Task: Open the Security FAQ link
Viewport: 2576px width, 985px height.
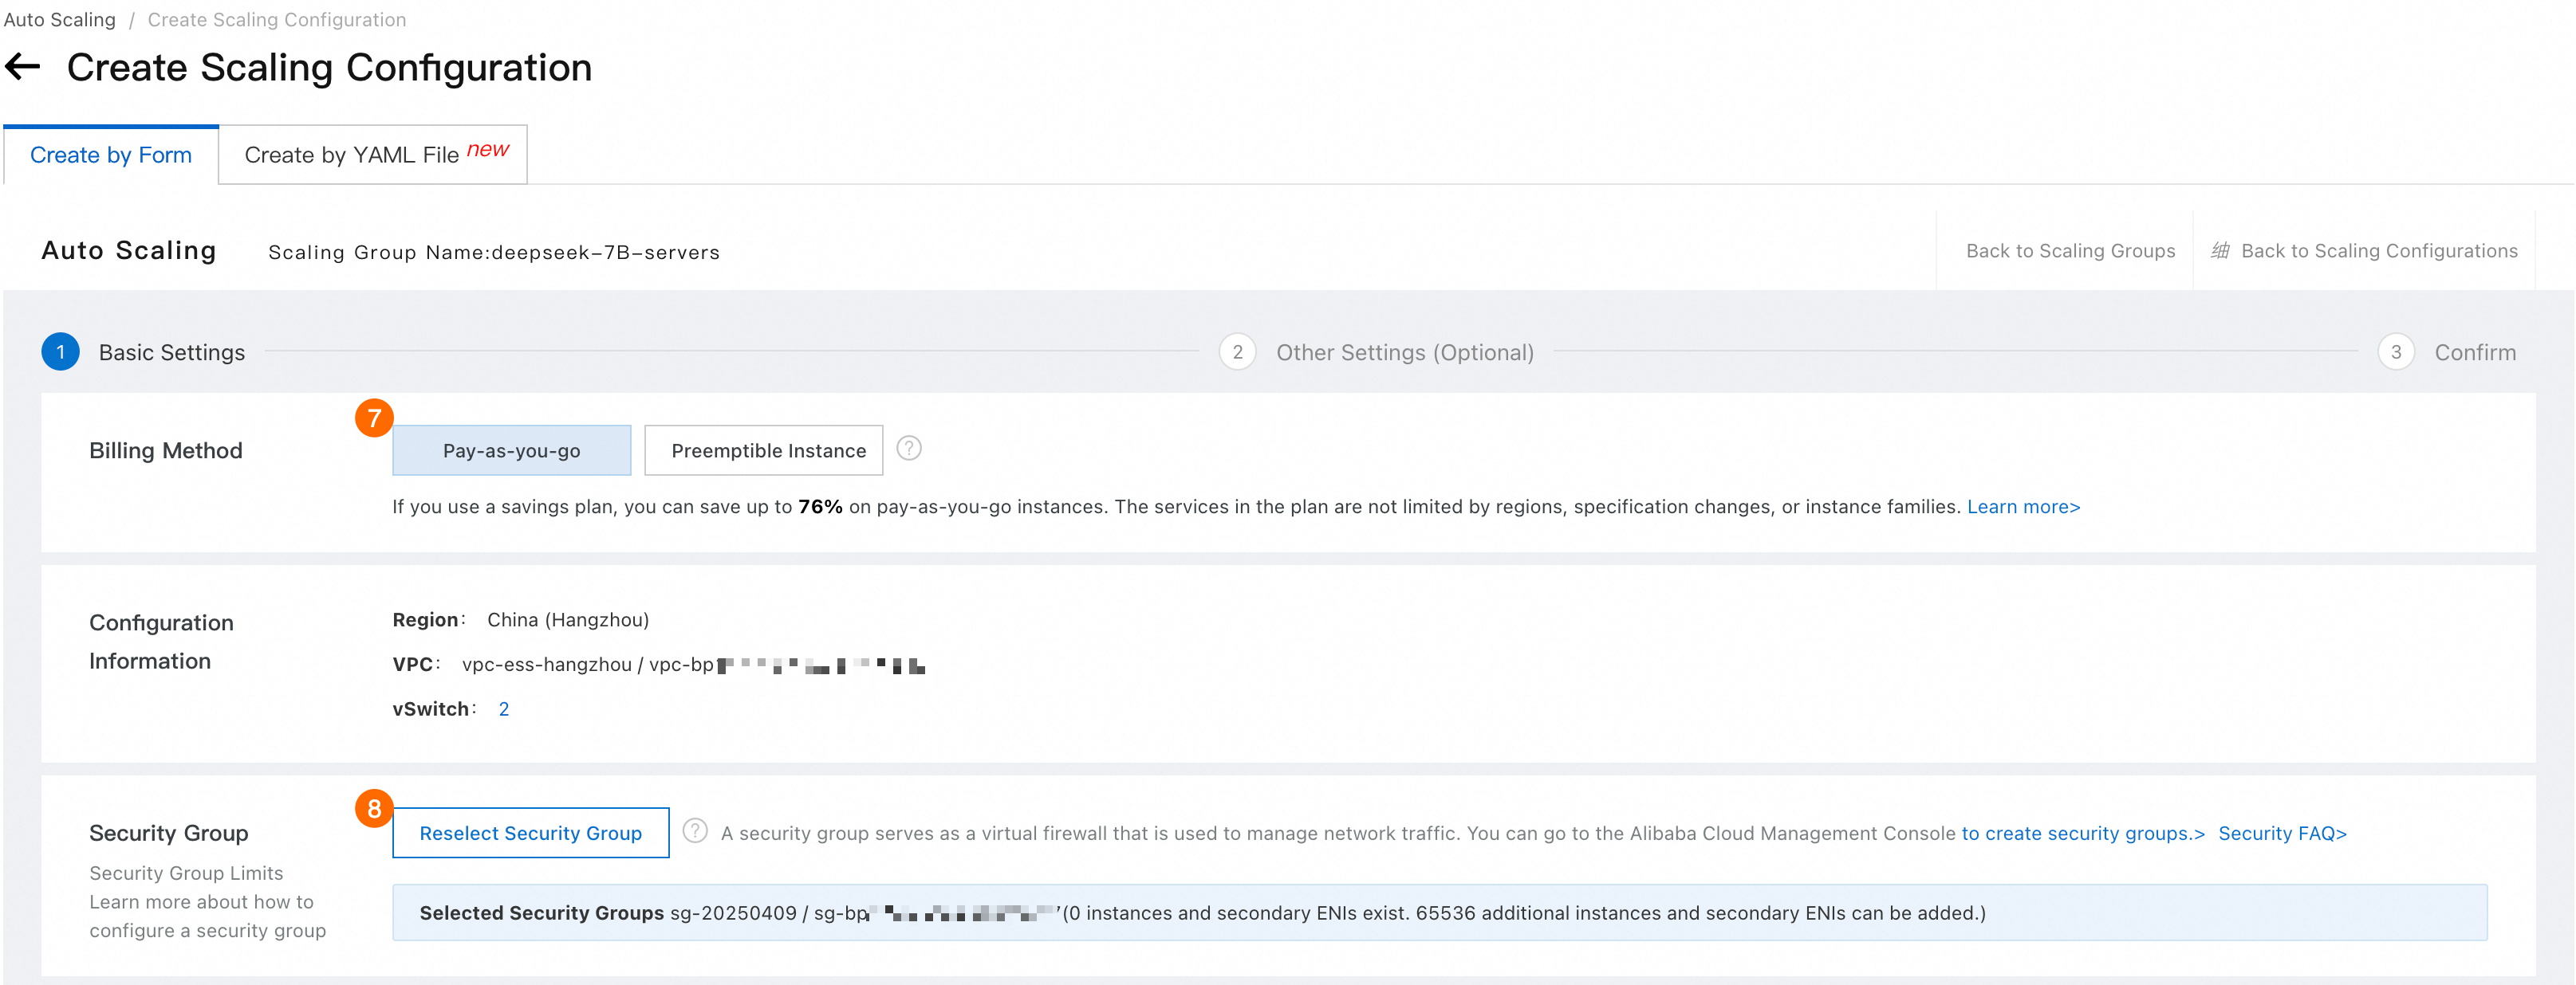Action: point(2282,833)
